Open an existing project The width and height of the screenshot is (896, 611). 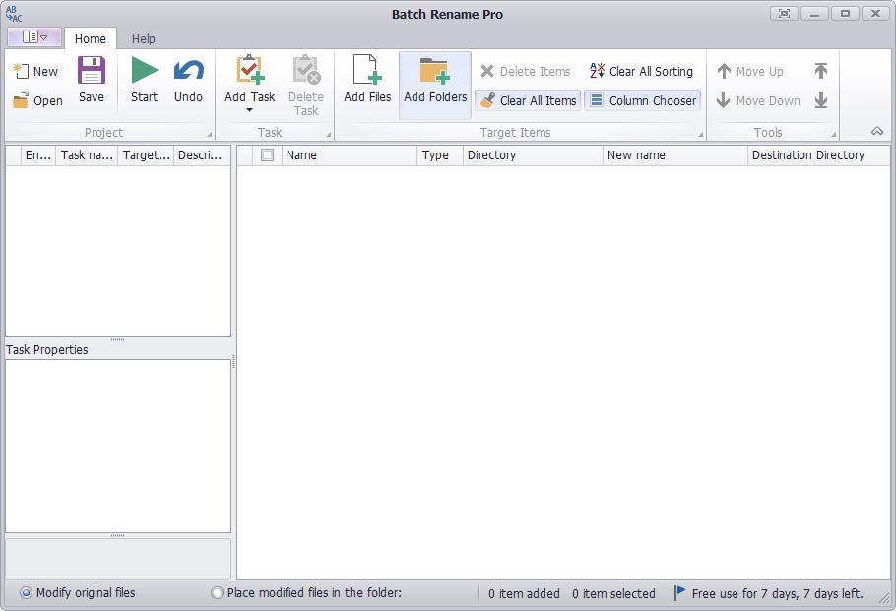(x=37, y=101)
